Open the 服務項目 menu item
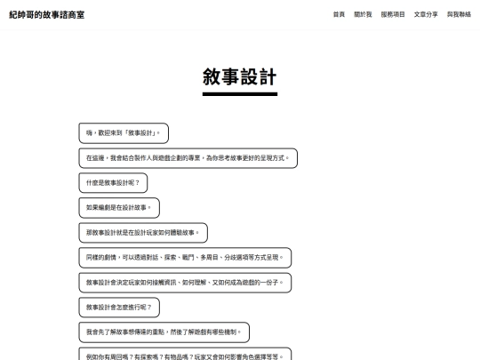 click(x=393, y=14)
